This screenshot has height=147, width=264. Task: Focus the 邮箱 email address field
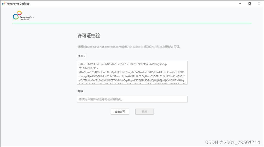(x=132, y=99)
